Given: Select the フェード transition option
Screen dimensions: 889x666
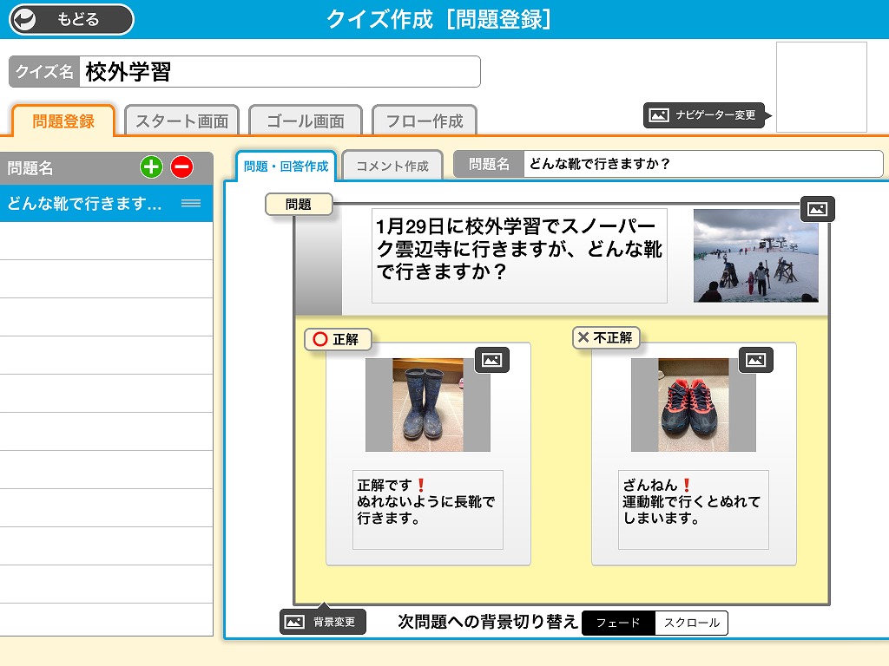Looking at the screenshot, I should (618, 623).
